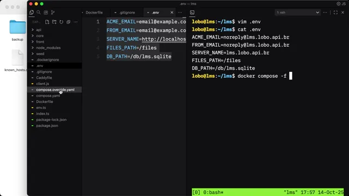
Task: Select the 1: ssh terminal dropdown
Action: (298, 13)
